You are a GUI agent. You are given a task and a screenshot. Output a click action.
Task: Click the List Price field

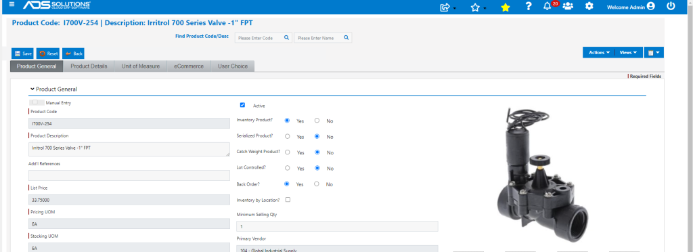(x=129, y=200)
